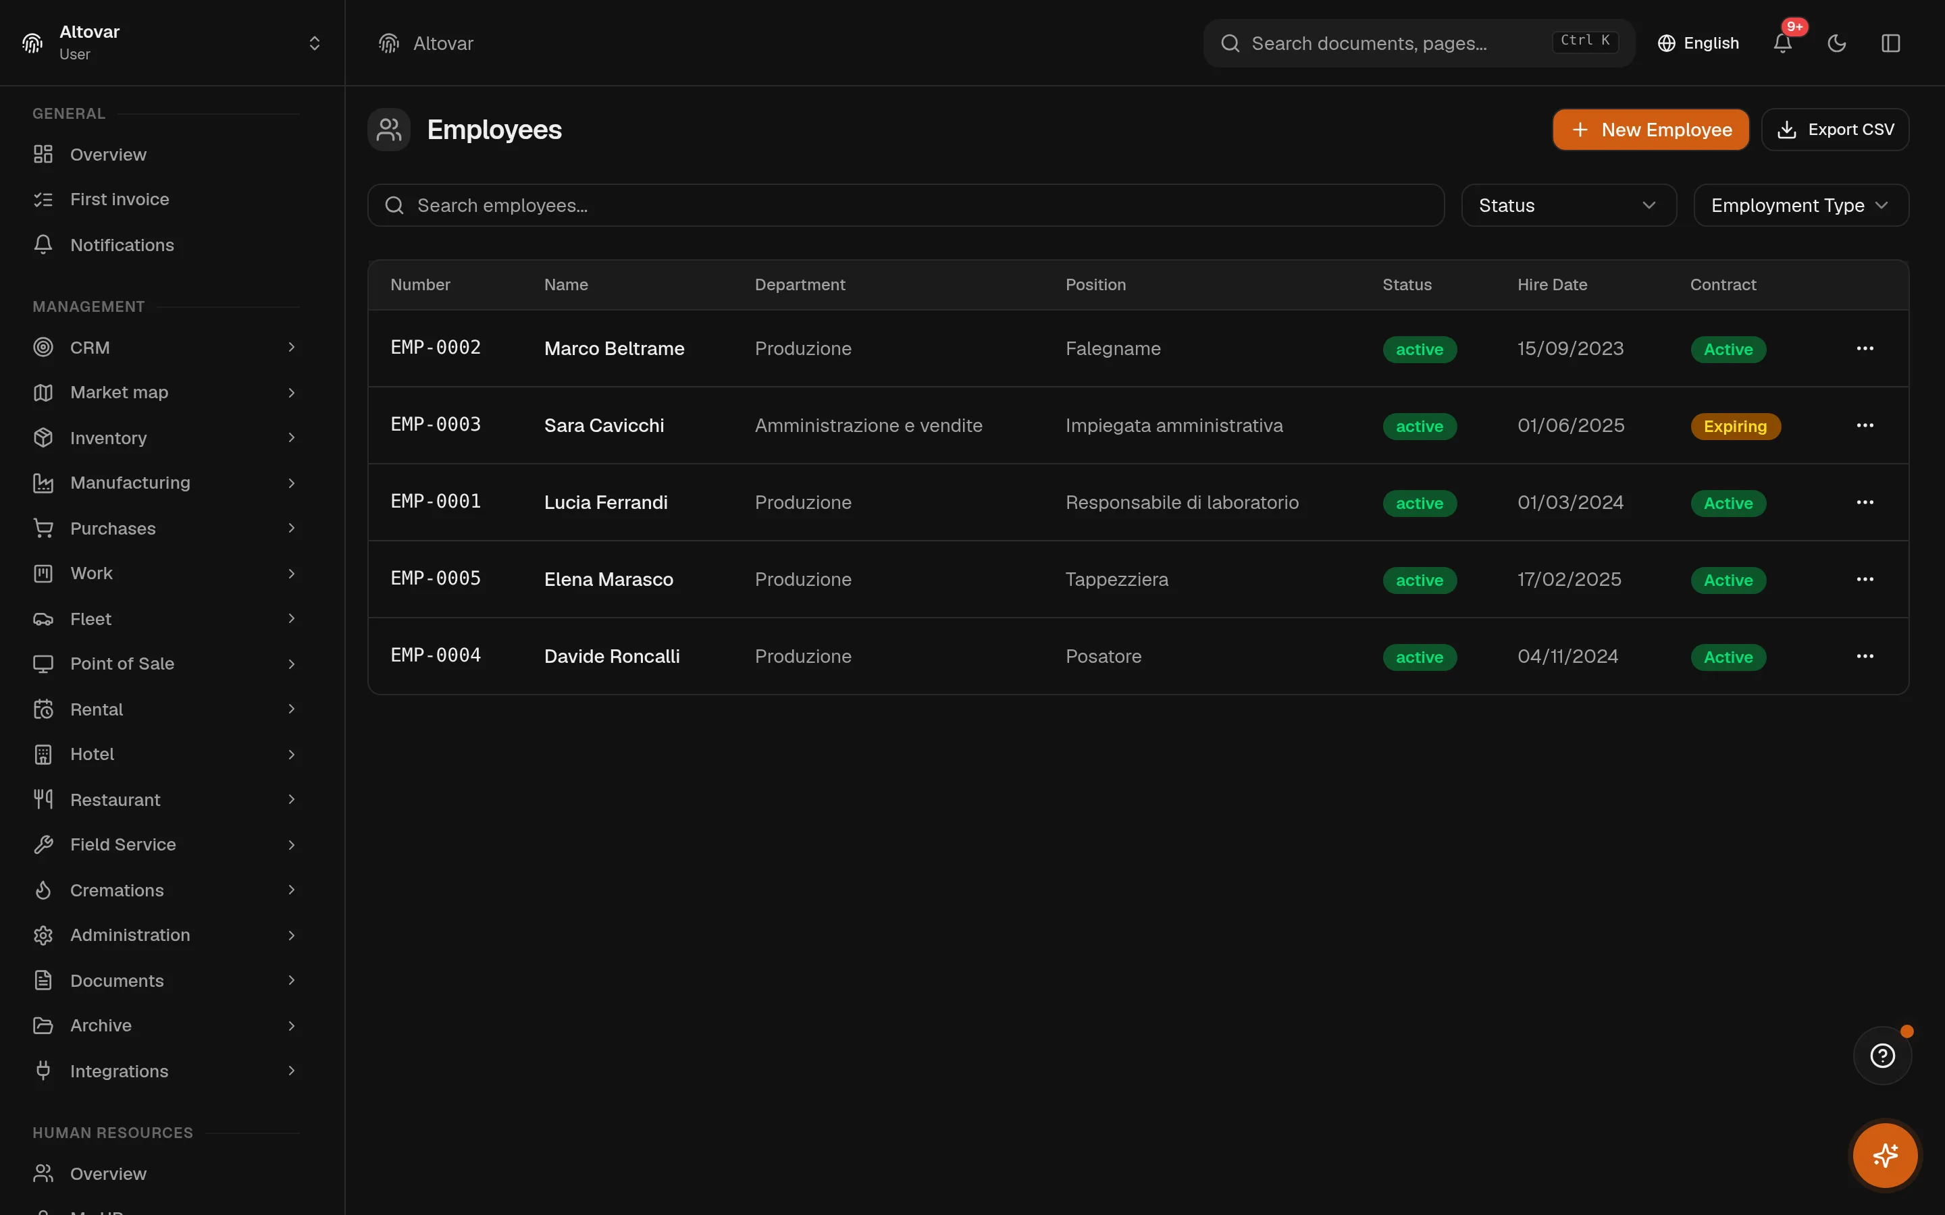This screenshot has width=1945, height=1215.
Task: Click the Field Service wrench icon
Action: point(43,844)
